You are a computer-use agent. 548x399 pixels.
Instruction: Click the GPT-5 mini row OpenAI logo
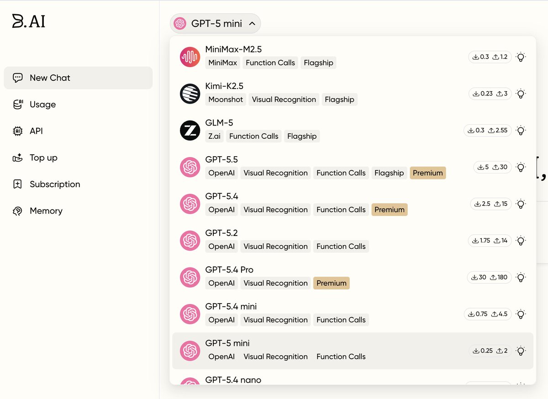click(x=190, y=351)
